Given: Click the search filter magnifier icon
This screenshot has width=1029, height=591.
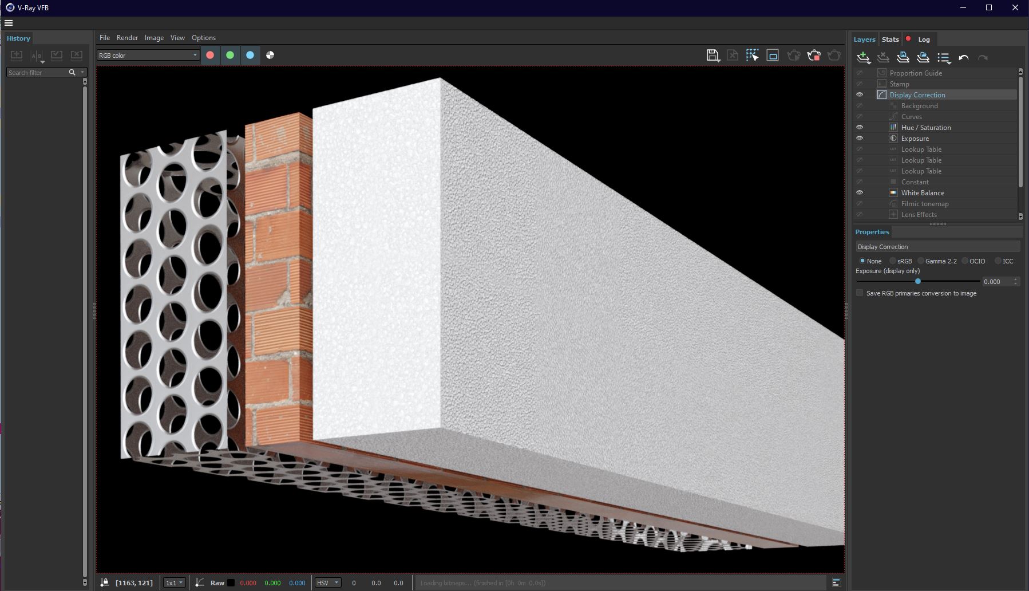Looking at the screenshot, I should tap(72, 73).
